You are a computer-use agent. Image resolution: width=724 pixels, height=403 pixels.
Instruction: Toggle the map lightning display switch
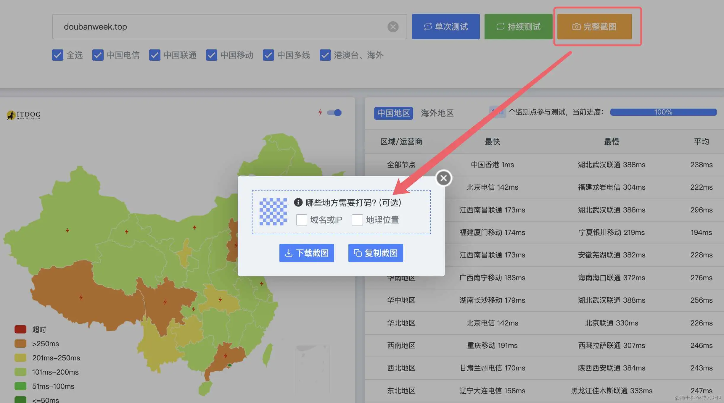pyautogui.click(x=334, y=113)
